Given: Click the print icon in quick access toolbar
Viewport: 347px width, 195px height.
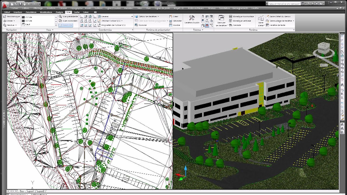Looking at the screenshot, I should pyautogui.click(x=24, y=4).
